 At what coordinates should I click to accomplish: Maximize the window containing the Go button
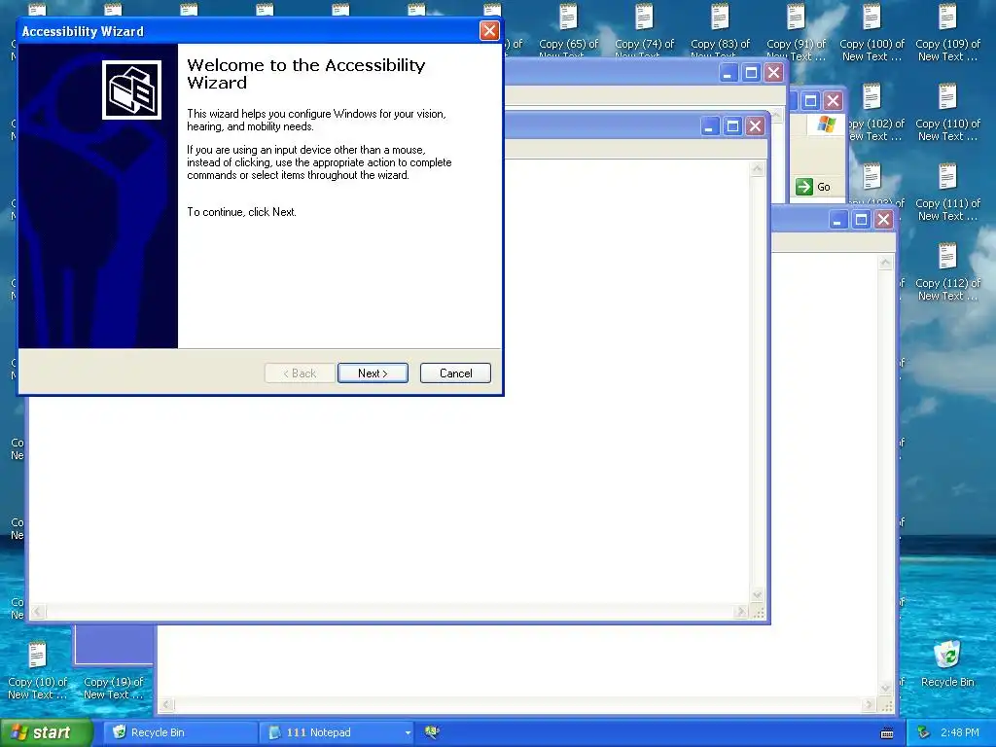pyautogui.click(x=810, y=100)
